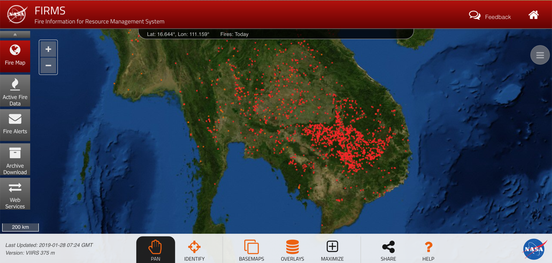Collapse the sidebar with double chevron
The image size is (552, 263).
(x=15, y=34)
